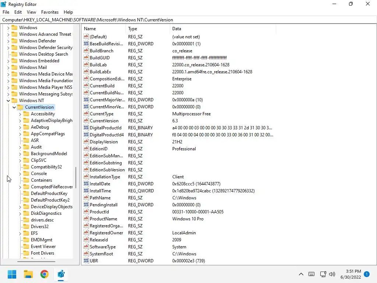Click the Registry Editor taskbar icon

coord(61,274)
